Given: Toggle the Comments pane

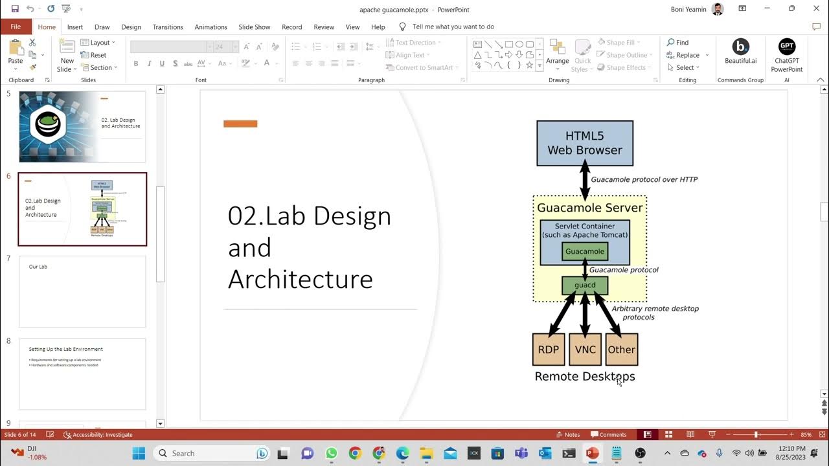Looking at the screenshot, I should click(608, 434).
